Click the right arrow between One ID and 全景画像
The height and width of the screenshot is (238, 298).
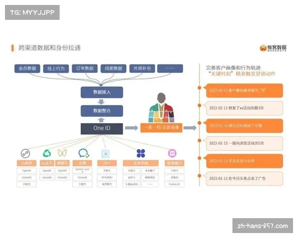[x=131, y=128]
